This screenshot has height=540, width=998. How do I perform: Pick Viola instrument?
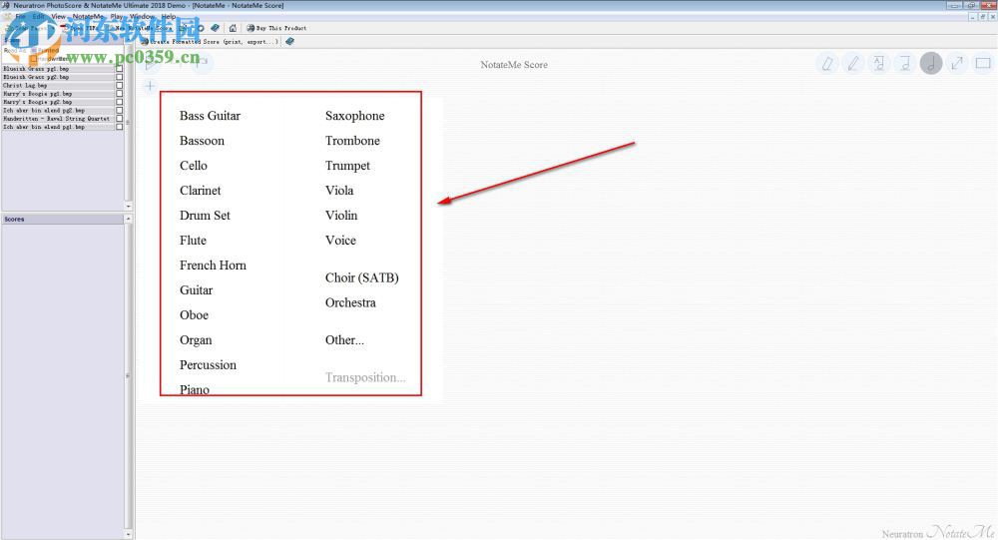(x=339, y=191)
